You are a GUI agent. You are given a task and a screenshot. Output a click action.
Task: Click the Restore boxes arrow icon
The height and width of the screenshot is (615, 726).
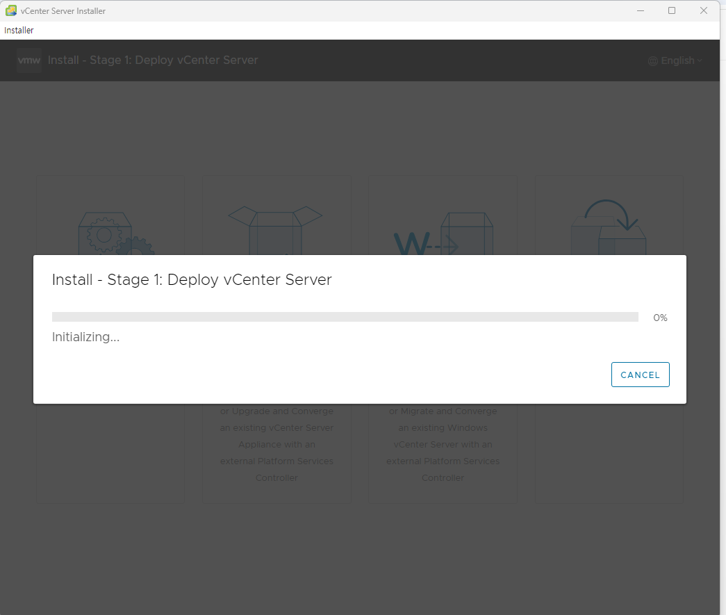click(x=609, y=227)
